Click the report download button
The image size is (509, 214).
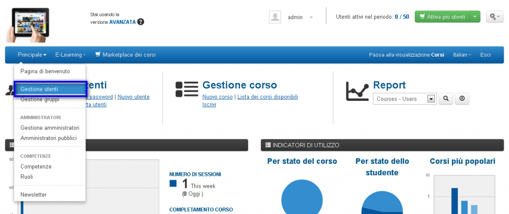click(462, 99)
